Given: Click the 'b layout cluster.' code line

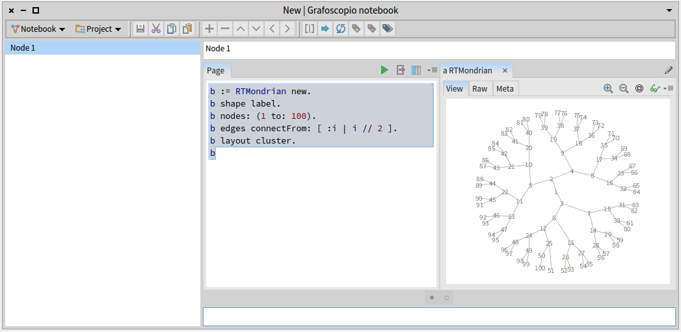Looking at the screenshot, I should pyautogui.click(x=253, y=141).
